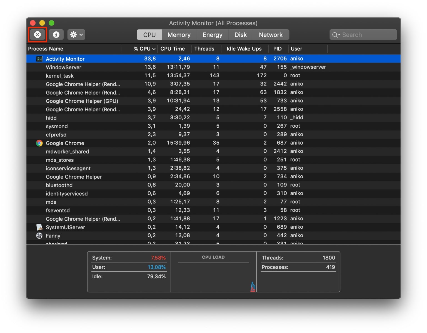Switch to the Disk tab
This screenshot has width=427, height=333.
point(241,34)
